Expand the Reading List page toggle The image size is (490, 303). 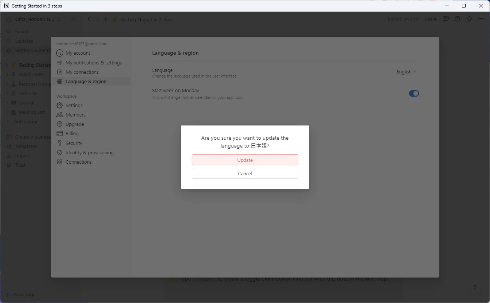(x=7, y=112)
